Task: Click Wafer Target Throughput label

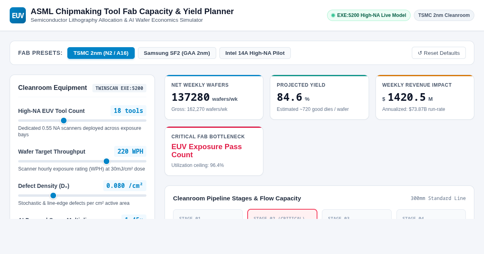Action: click(x=52, y=152)
